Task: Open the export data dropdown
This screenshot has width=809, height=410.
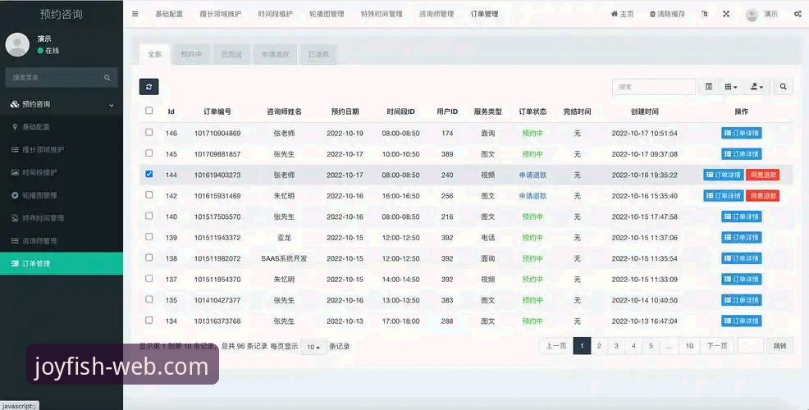Action: click(x=756, y=87)
